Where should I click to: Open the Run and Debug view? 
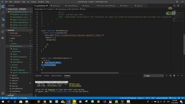coord(3,25)
